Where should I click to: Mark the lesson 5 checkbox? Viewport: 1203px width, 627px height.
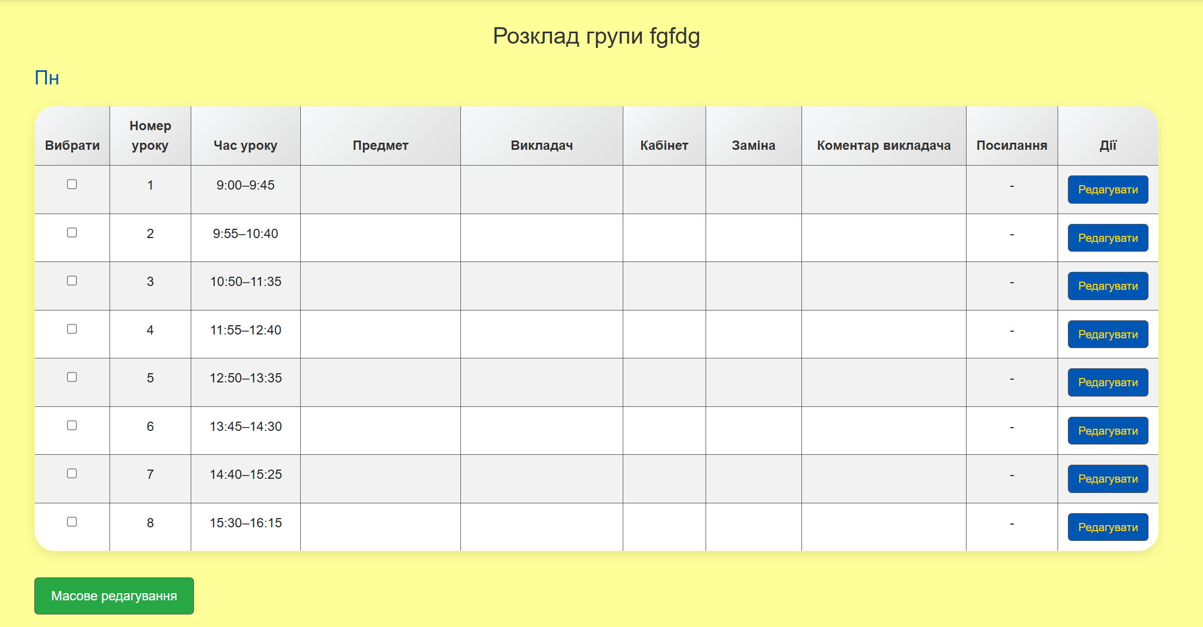[x=72, y=377]
